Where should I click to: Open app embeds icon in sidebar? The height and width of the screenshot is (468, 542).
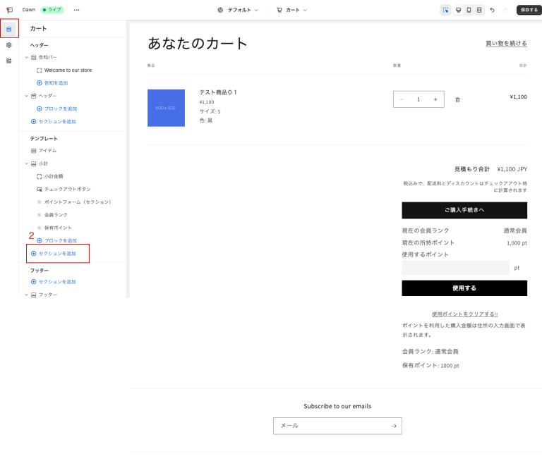9,61
